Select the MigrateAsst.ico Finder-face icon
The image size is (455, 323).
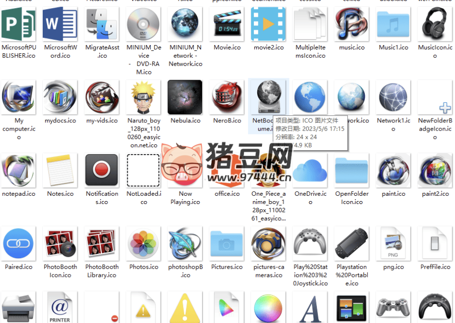click(x=102, y=24)
